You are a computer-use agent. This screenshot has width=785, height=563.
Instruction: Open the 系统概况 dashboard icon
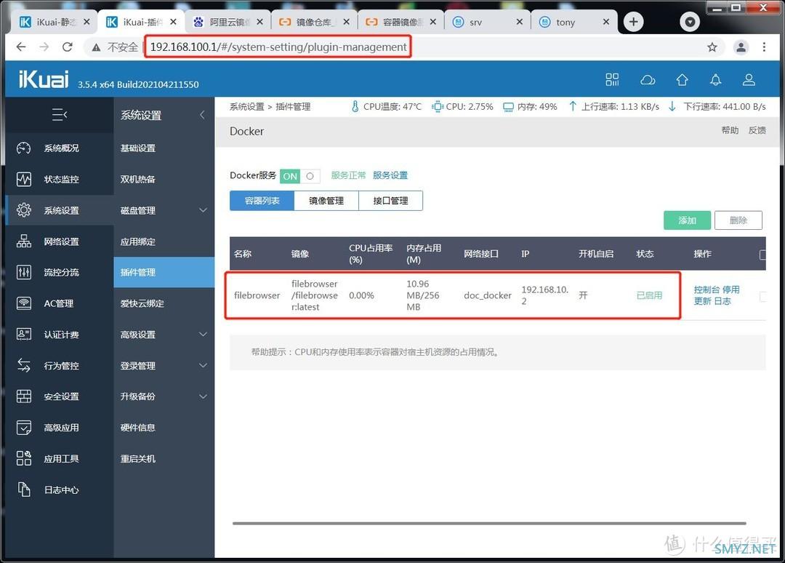23,148
